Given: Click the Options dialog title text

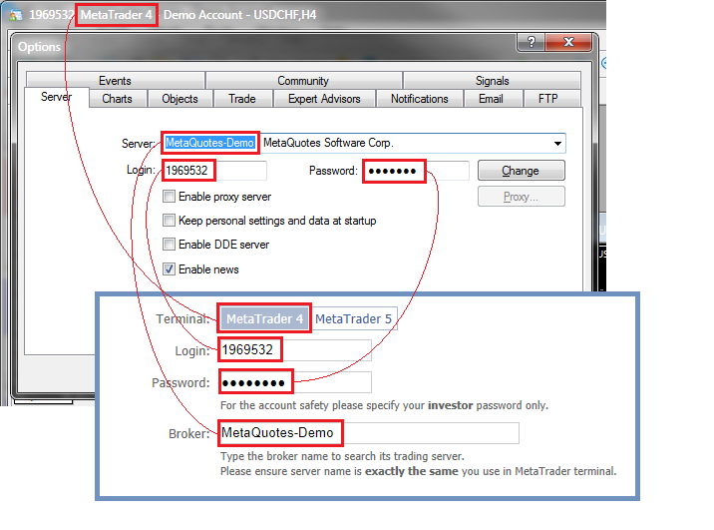Looking at the screenshot, I should [39, 47].
